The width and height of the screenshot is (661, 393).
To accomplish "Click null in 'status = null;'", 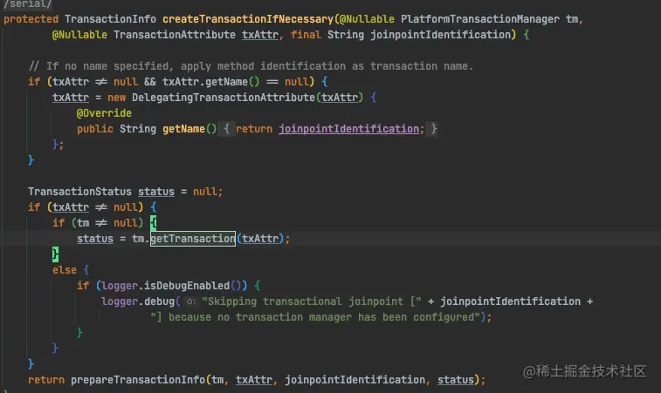I will pyautogui.click(x=205, y=192).
